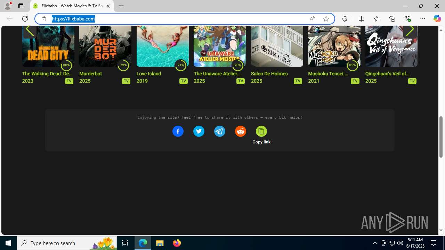Image resolution: width=445 pixels, height=250 pixels.
Task: Click 2019 year under Love Island
Action: pyautogui.click(x=142, y=81)
